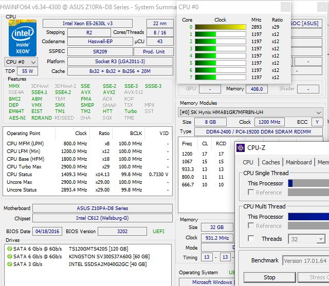Screen dimensions: 329x286
Task: Tick the Threads checkbox in CPU-Z
Action: tap(251, 238)
